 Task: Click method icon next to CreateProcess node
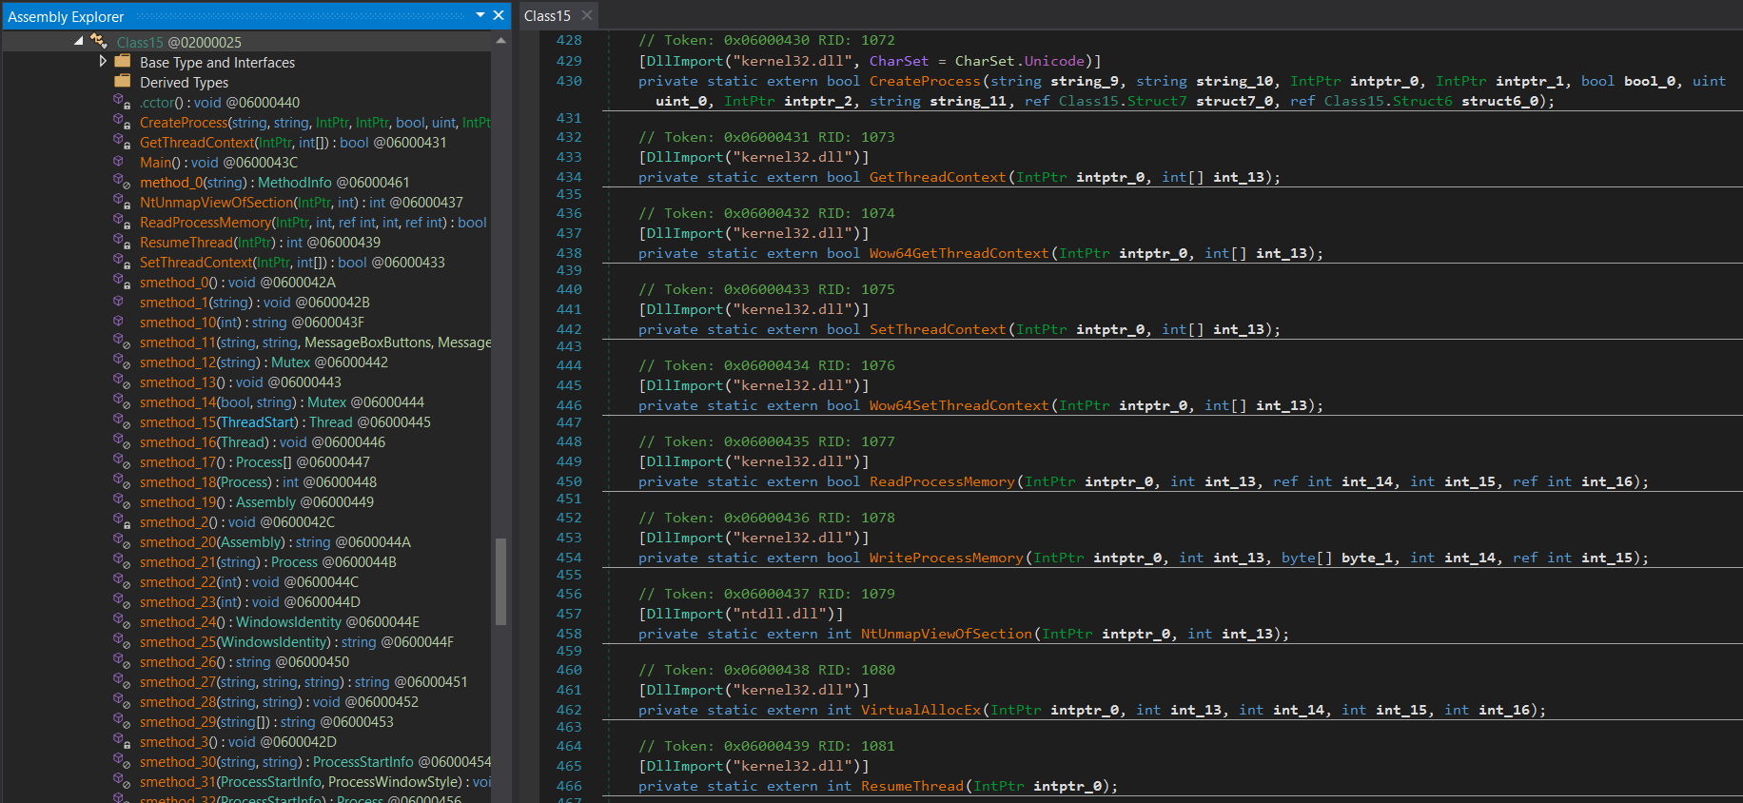pos(122,122)
